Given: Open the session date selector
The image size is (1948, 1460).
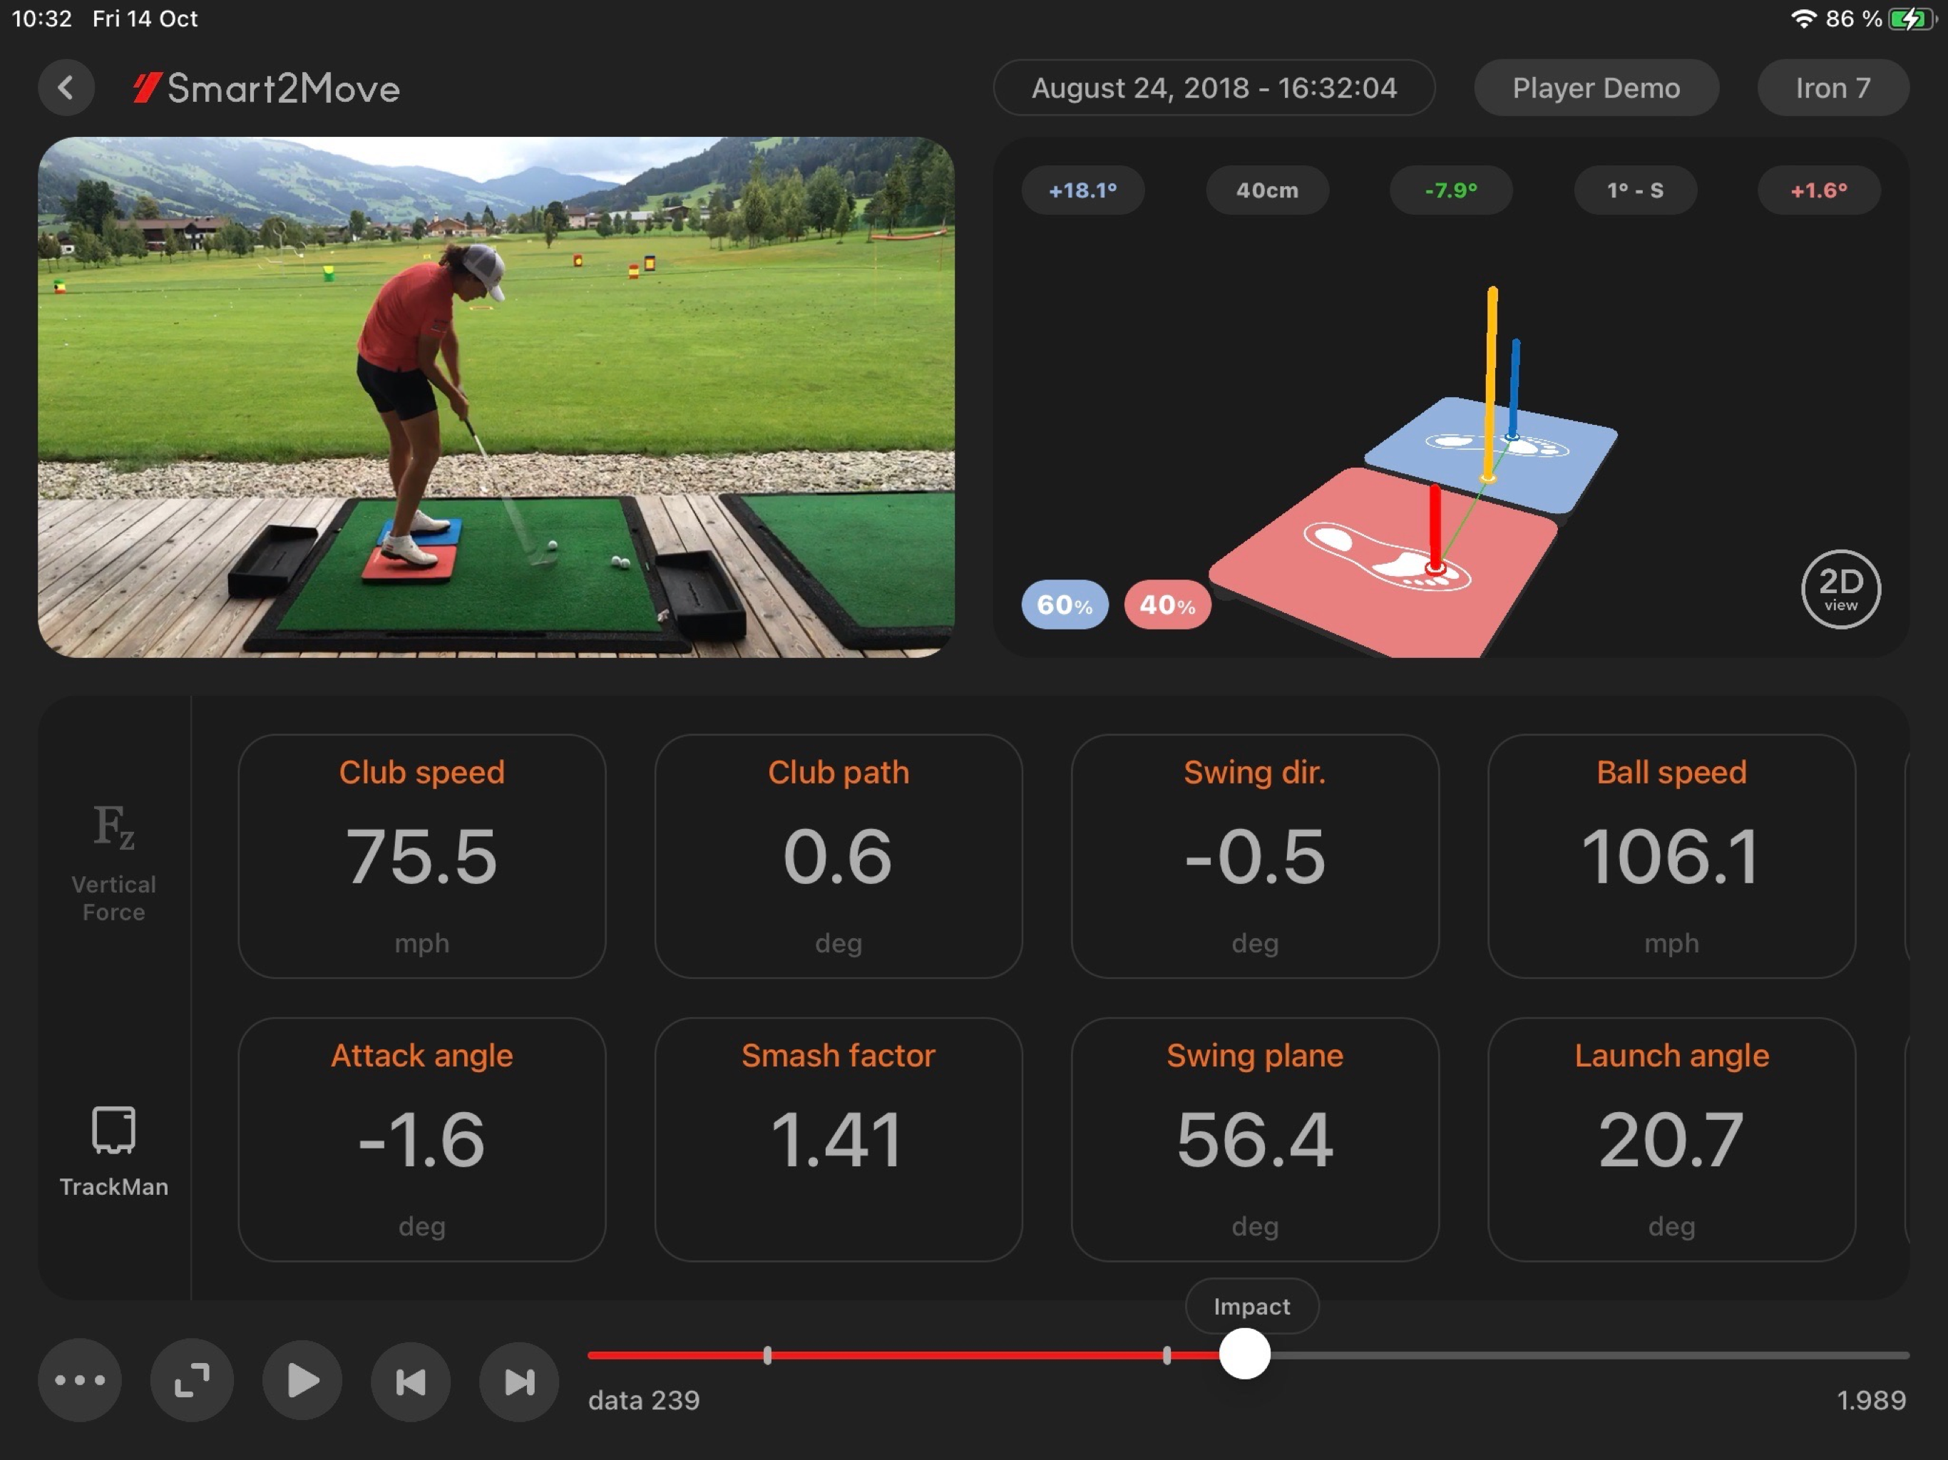Looking at the screenshot, I should click(1214, 87).
